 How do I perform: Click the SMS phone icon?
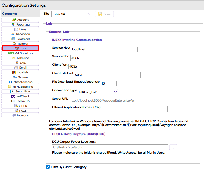[17, 63]
